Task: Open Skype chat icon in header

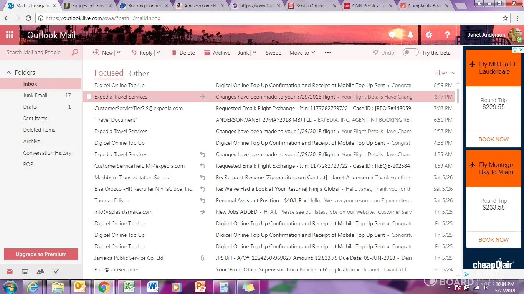Action: 392,35
